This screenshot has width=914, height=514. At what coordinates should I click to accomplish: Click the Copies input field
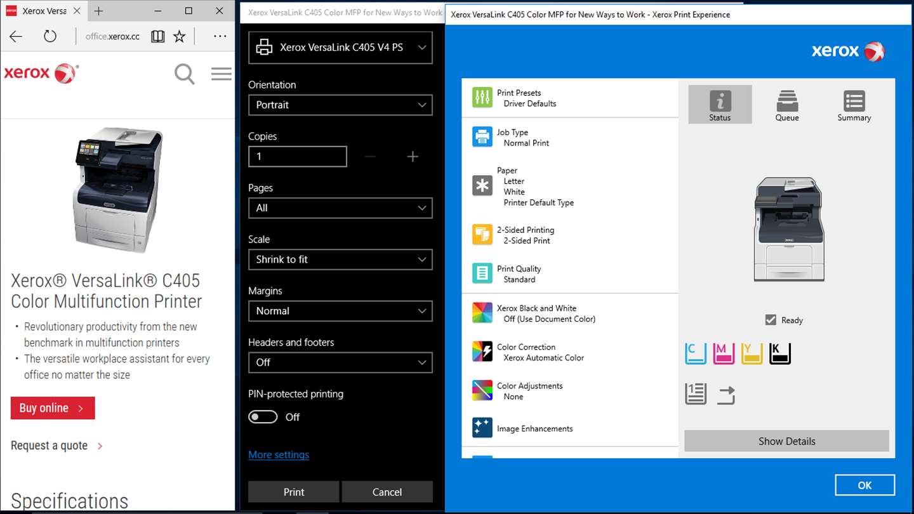click(298, 156)
